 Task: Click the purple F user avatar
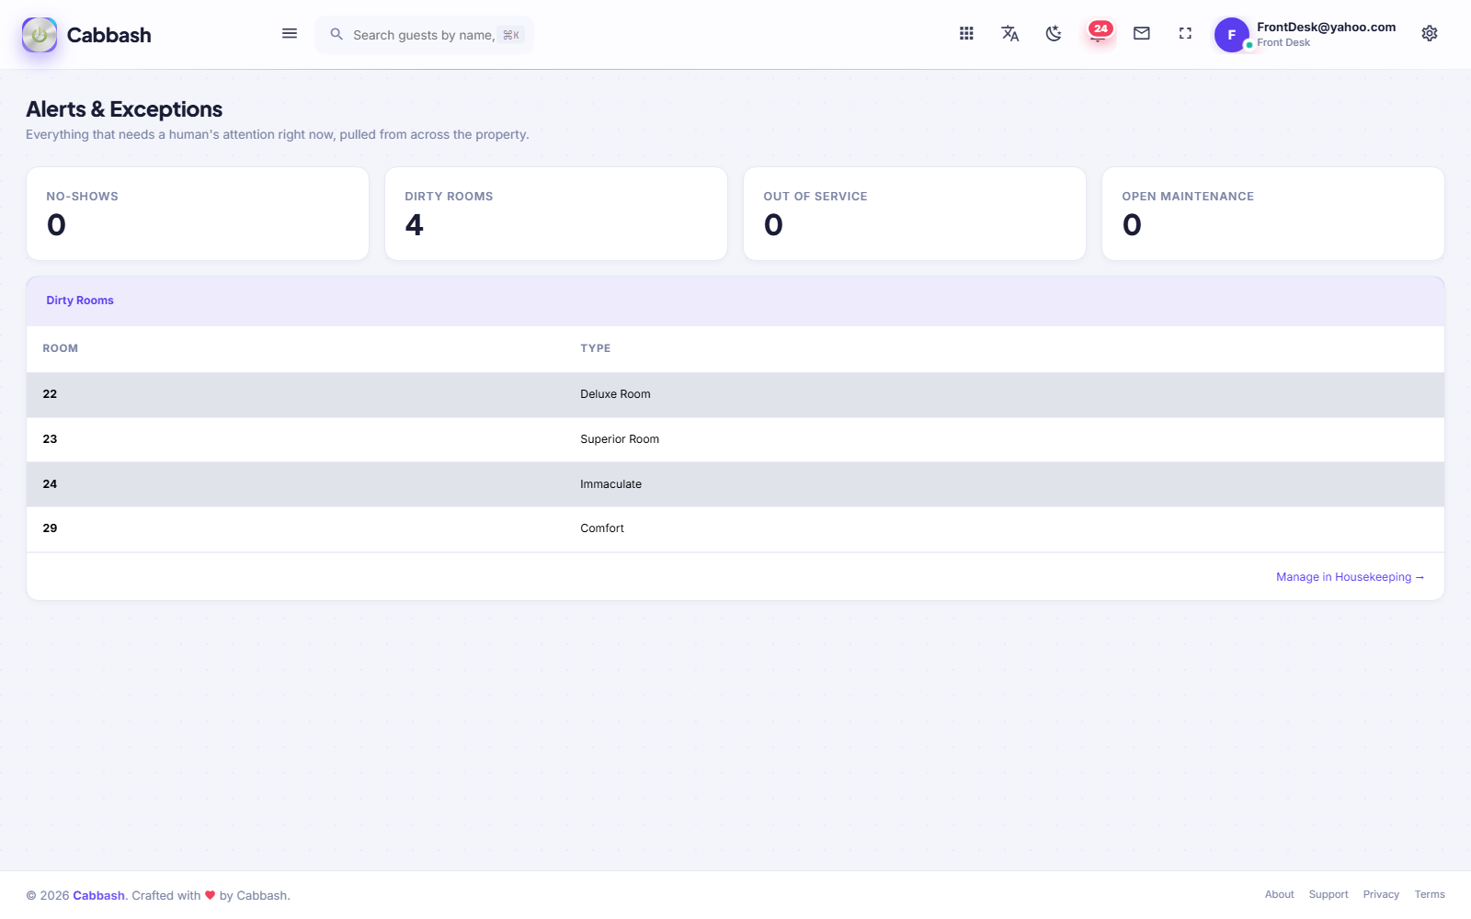point(1232,35)
